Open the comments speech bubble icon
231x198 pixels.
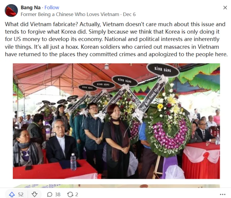49,194
